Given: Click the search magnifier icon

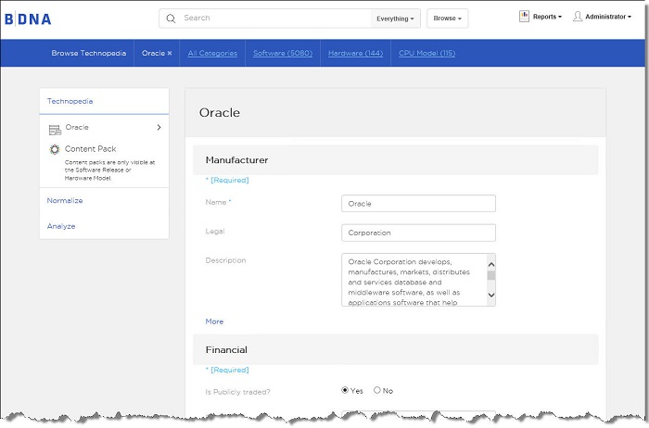Looking at the screenshot, I should [171, 19].
